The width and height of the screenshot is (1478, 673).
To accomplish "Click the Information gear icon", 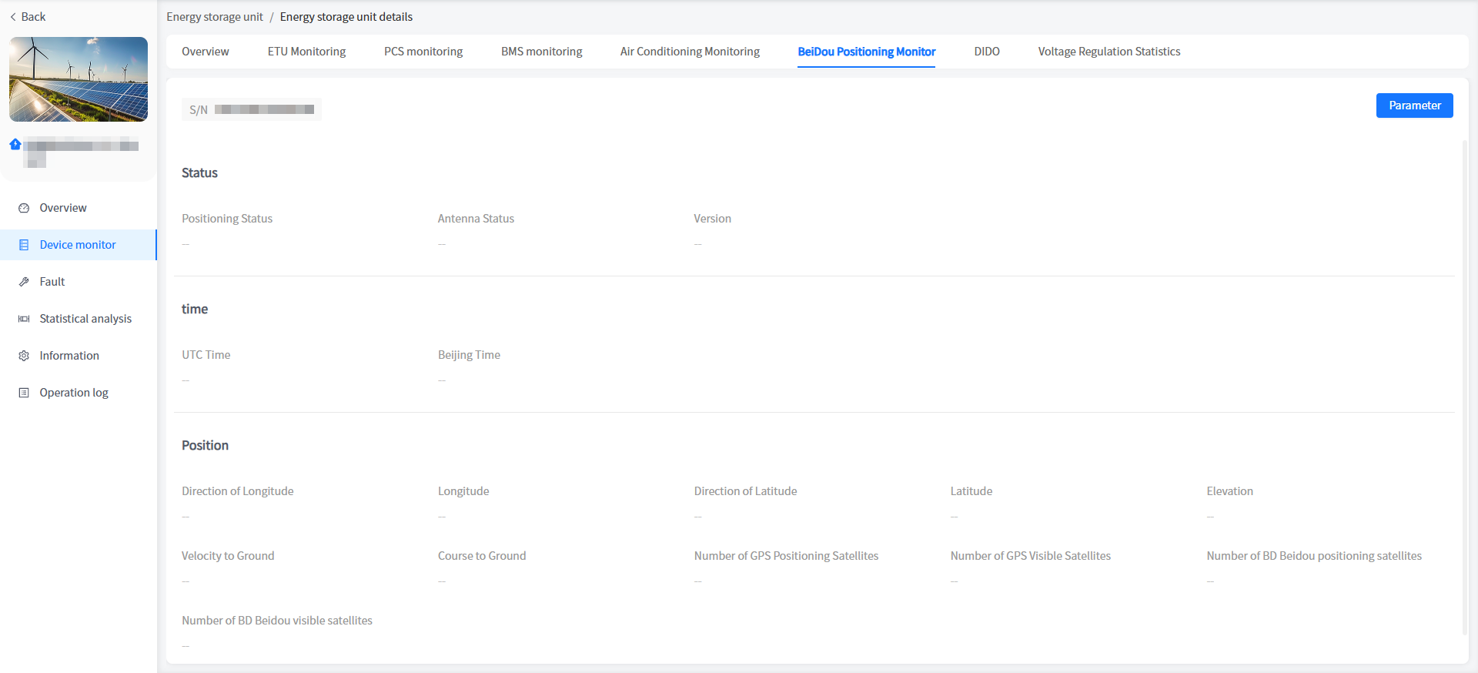I will click(x=24, y=356).
